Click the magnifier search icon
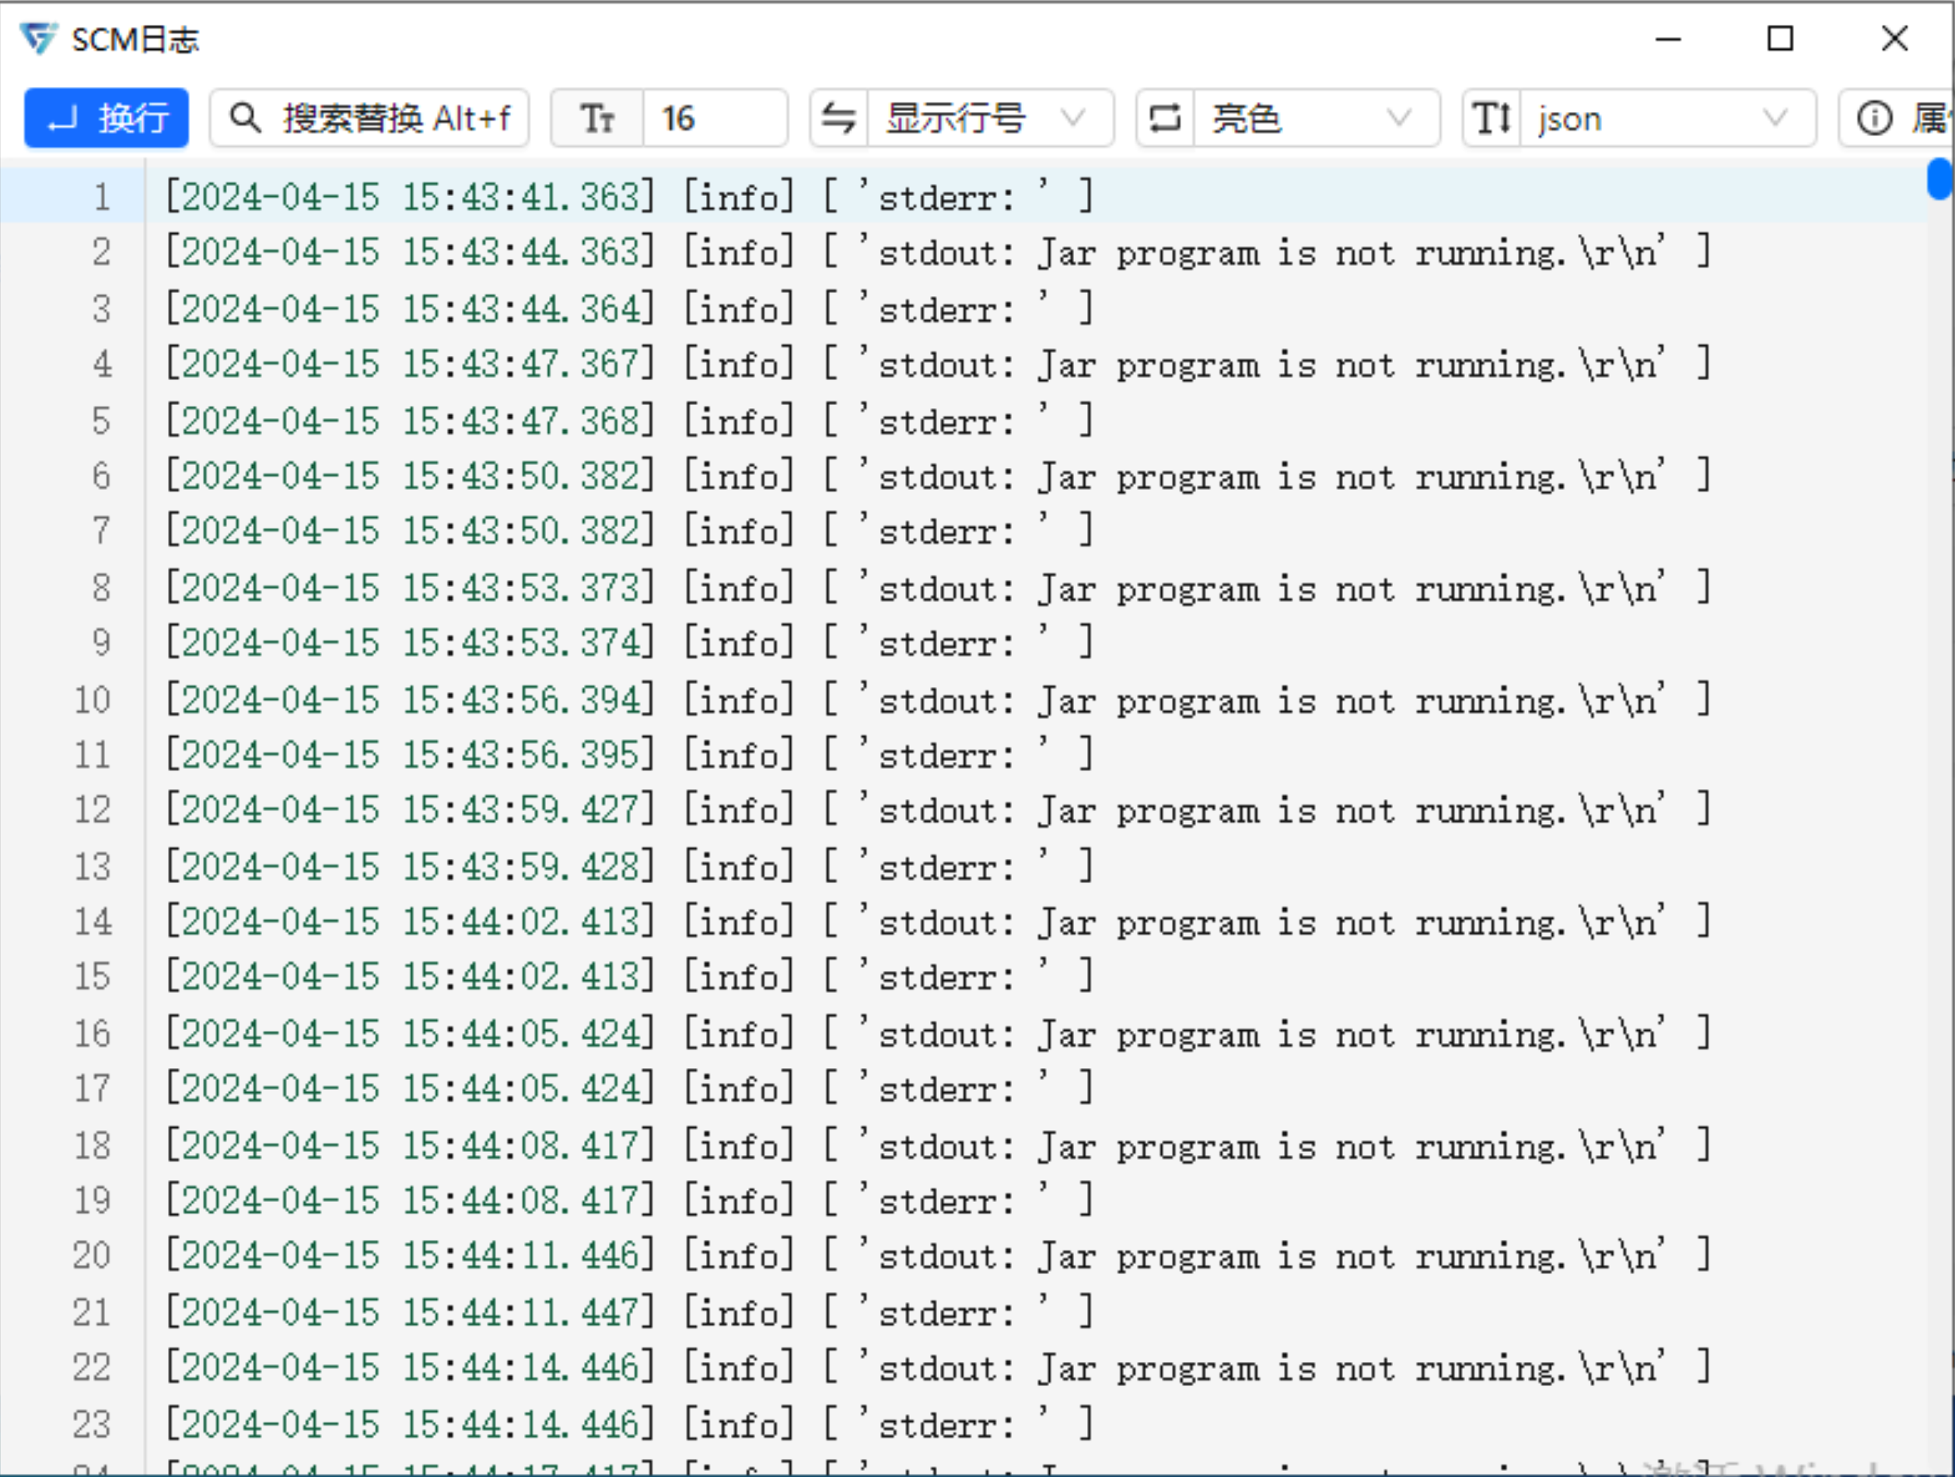This screenshot has height=1477, width=1955. [245, 117]
